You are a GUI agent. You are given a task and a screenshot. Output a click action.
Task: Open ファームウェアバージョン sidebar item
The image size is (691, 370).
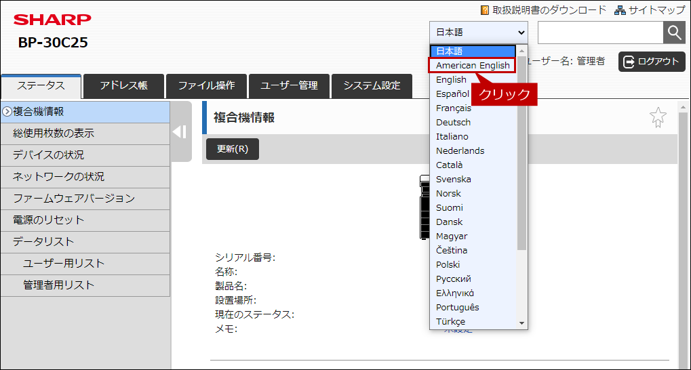pyautogui.click(x=85, y=199)
